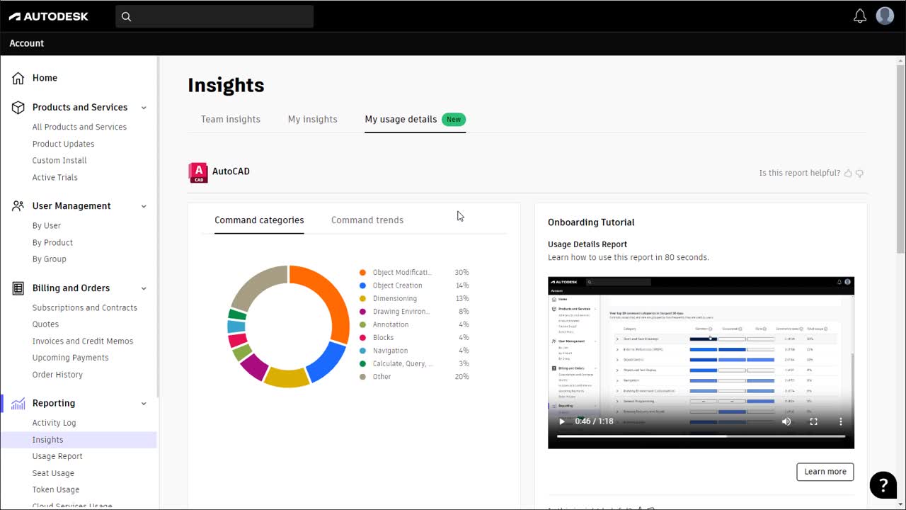Click the tan Other legend swatch
Viewport: 906px width, 510px height.
click(363, 377)
